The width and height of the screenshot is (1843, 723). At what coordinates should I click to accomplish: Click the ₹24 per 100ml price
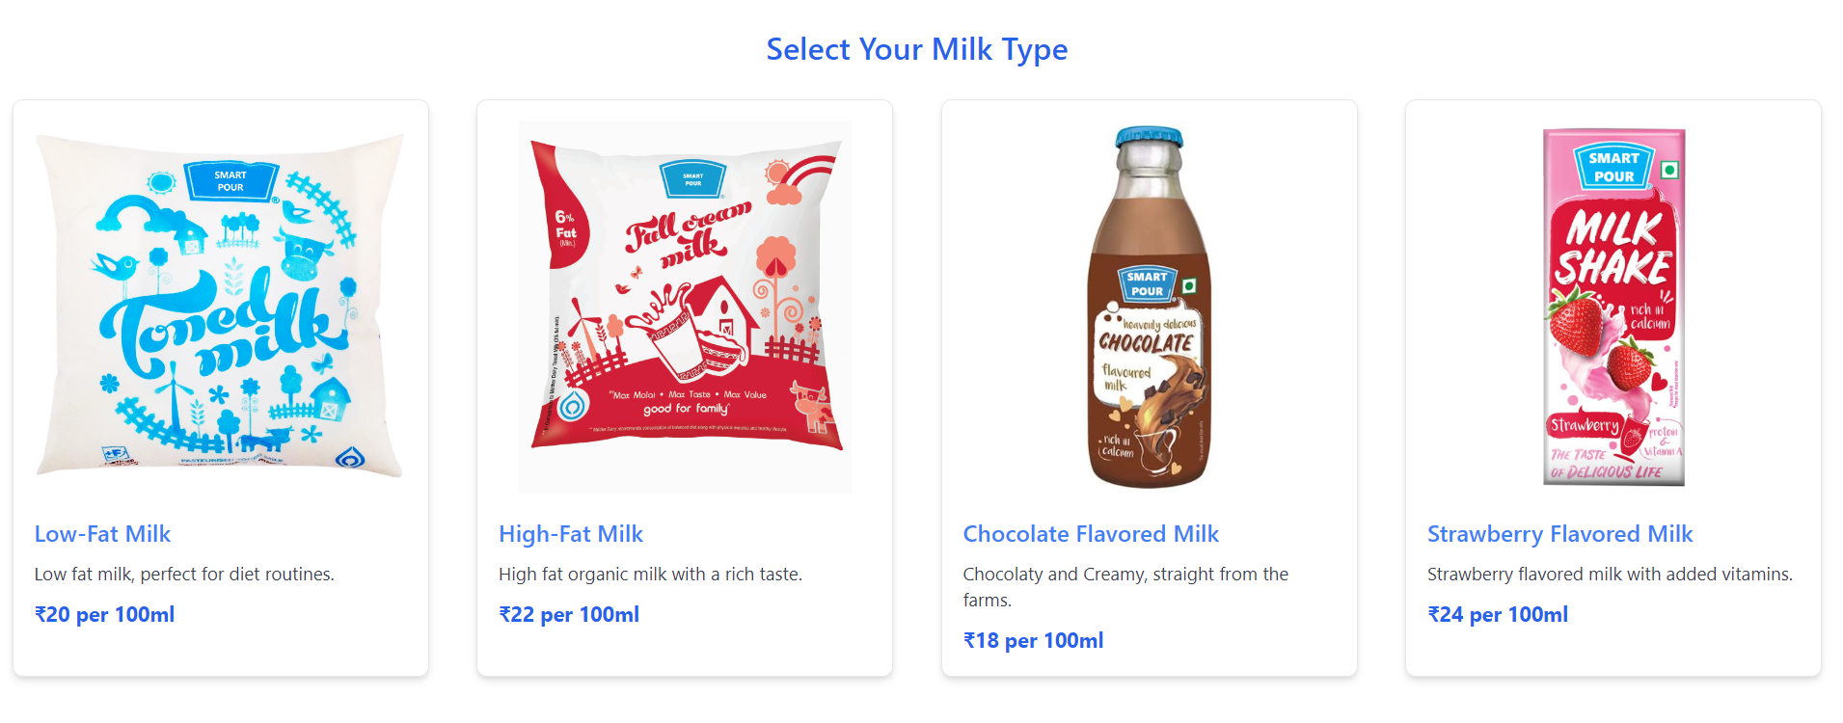coord(1498,615)
